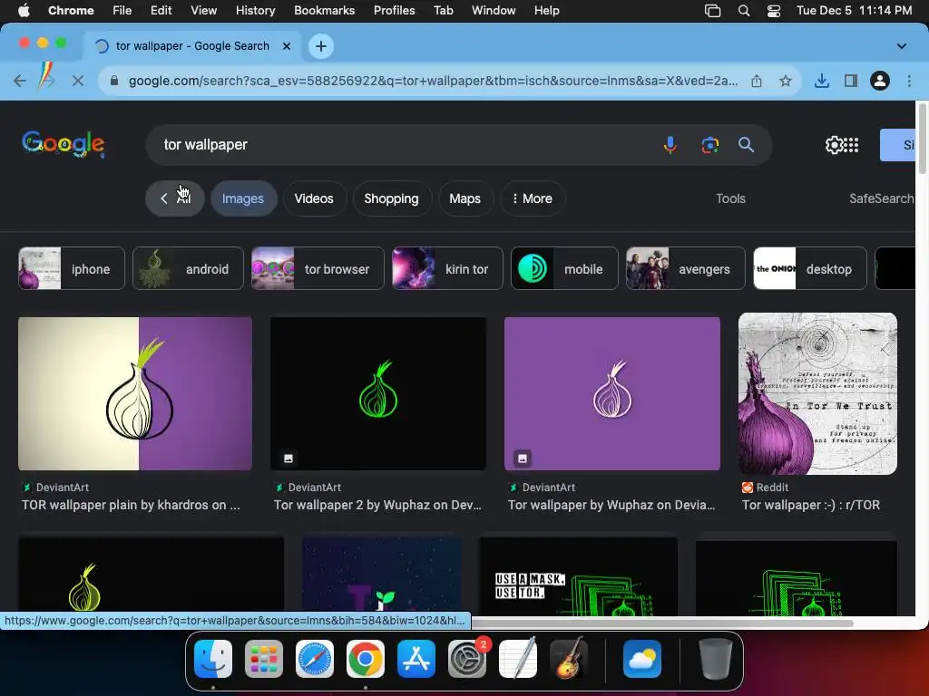Open Chrome three-dot menu
The image size is (929, 696).
coord(909,81)
